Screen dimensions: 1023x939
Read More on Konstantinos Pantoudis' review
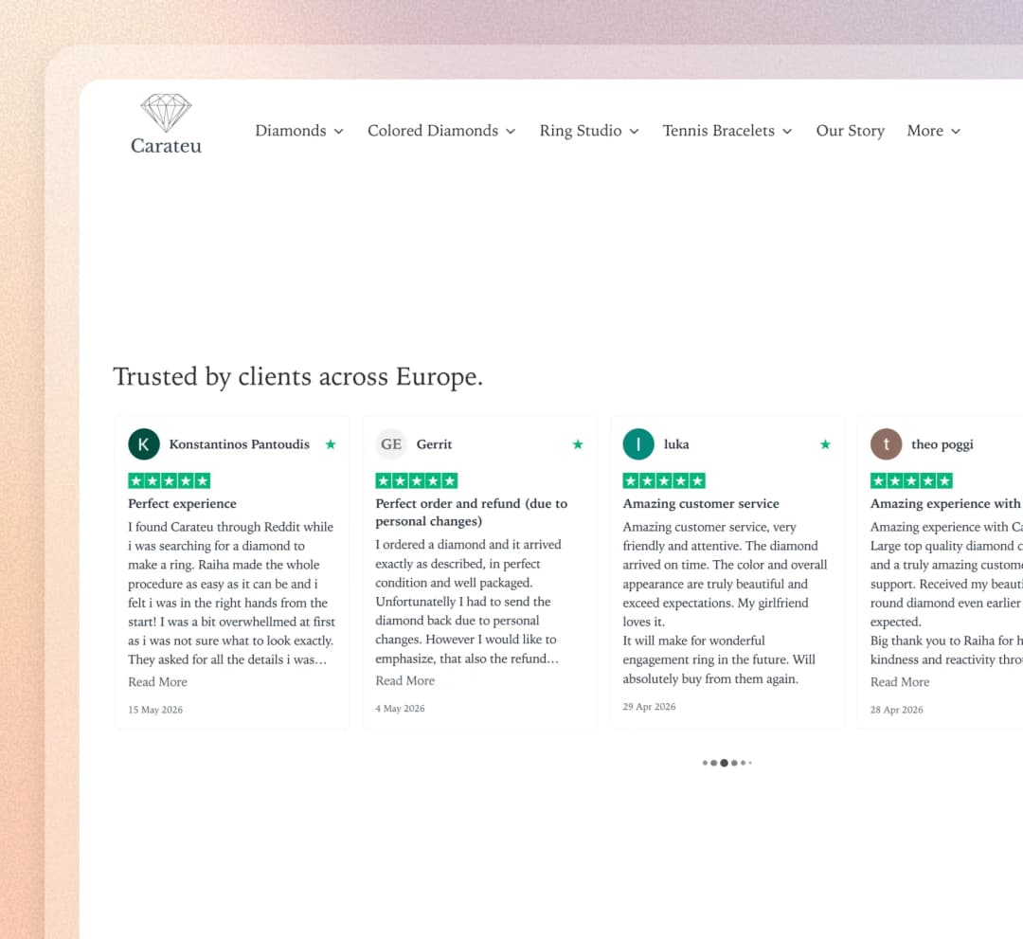coord(157,682)
